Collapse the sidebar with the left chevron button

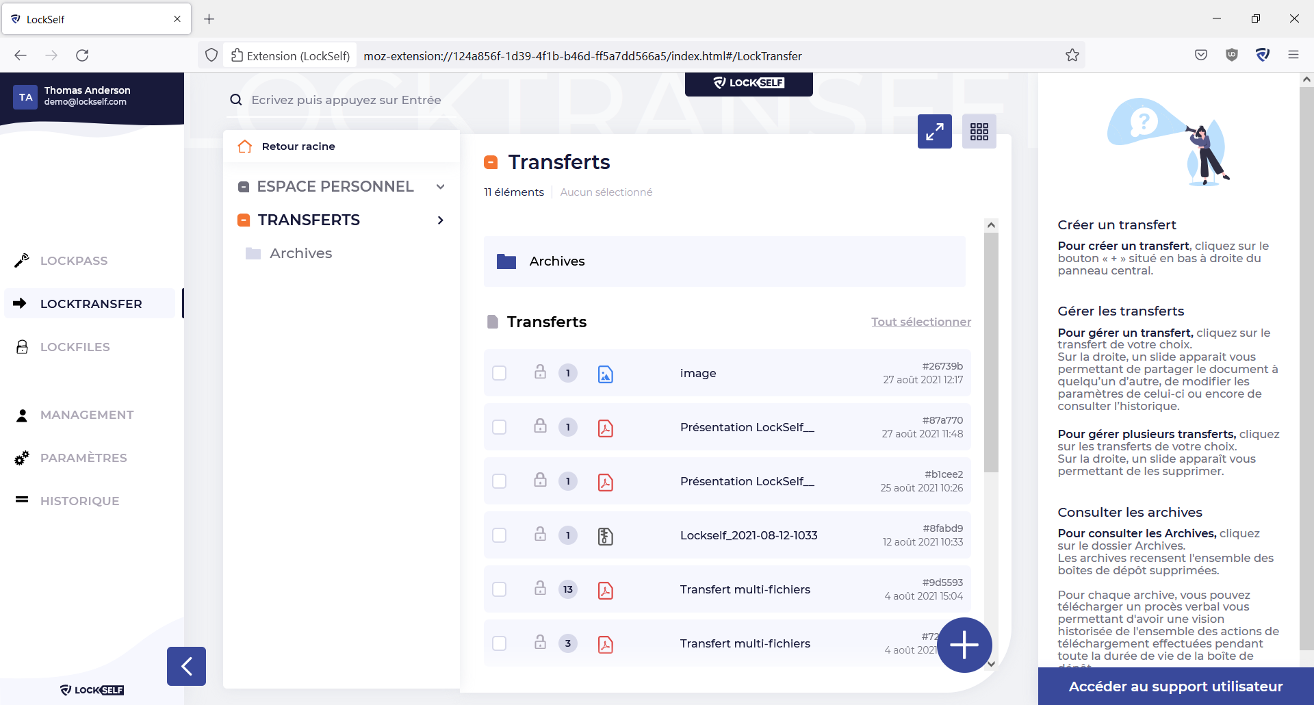tap(186, 666)
